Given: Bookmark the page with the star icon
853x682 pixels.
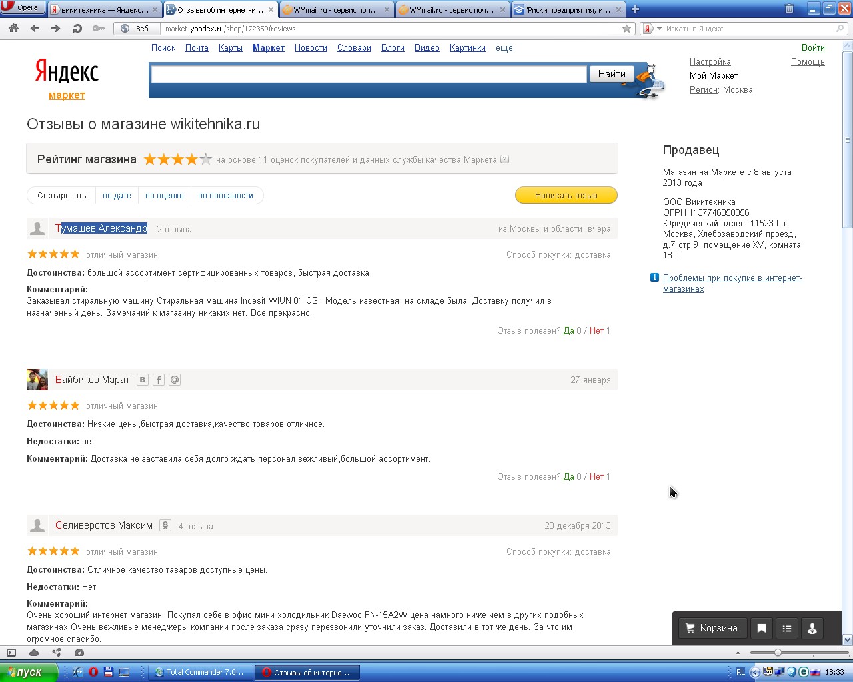Looking at the screenshot, I should [x=626, y=29].
